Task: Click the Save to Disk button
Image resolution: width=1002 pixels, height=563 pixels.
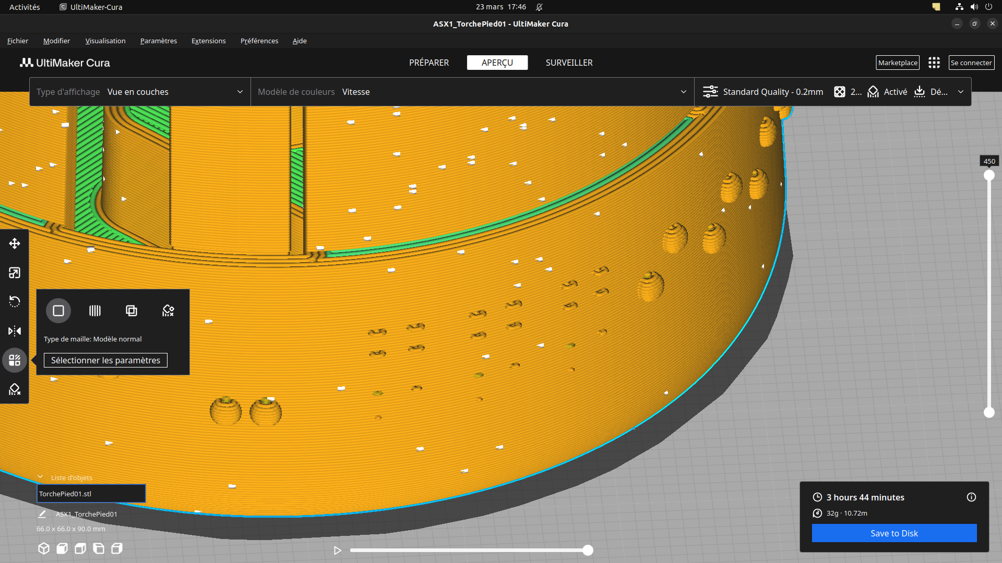Action: click(894, 533)
